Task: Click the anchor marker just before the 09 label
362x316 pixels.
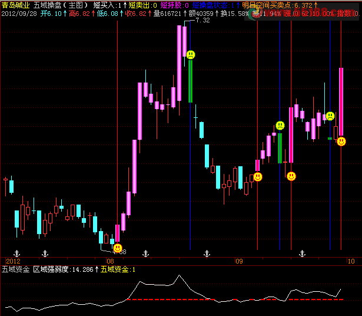Action: [207, 254]
